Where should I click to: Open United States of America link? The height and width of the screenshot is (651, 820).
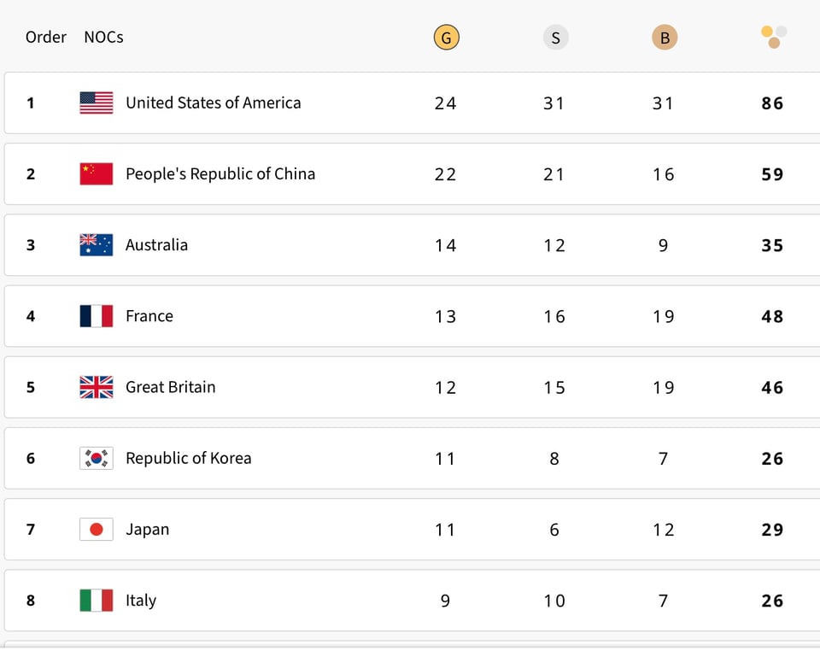213,103
